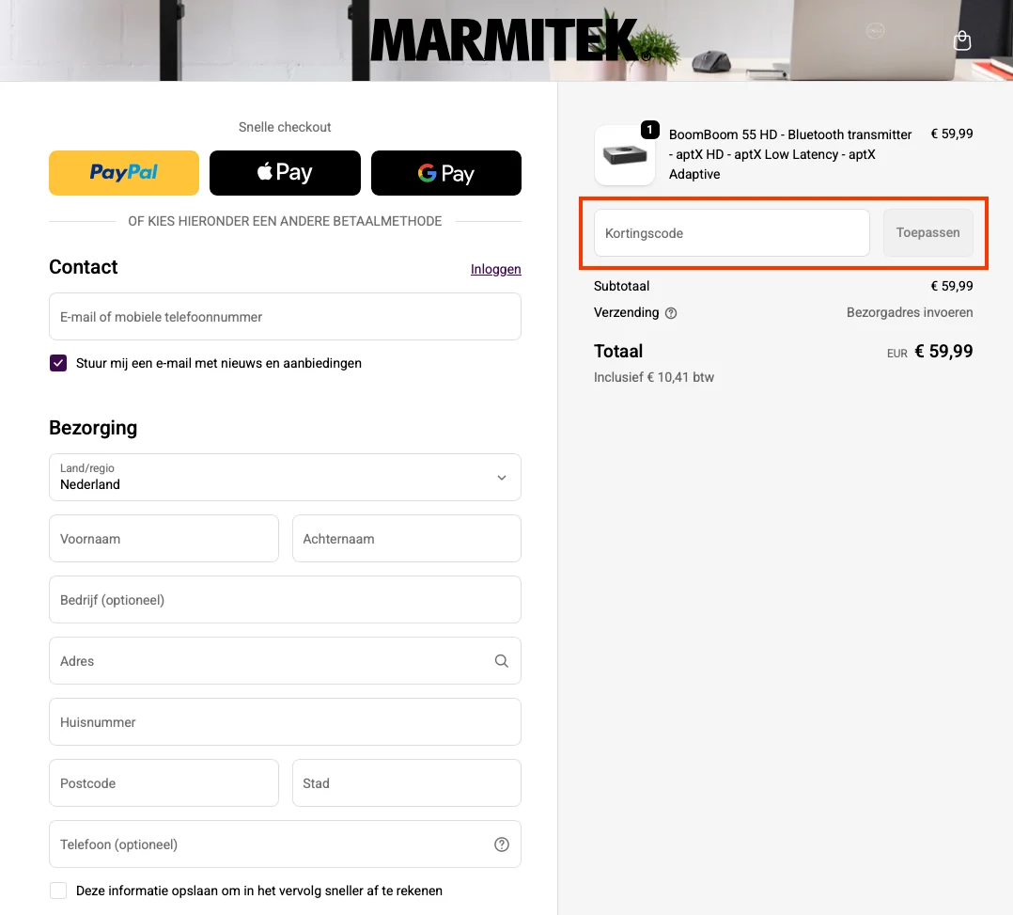Screen dimensions: 1013x915
Task: Toggle the email newsletter subscription off
Action: tap(57, 362)
